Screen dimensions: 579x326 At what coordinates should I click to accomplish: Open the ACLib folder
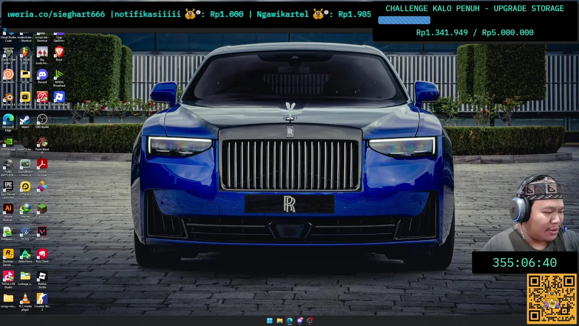pyautogui.click(x=25, y=76)
